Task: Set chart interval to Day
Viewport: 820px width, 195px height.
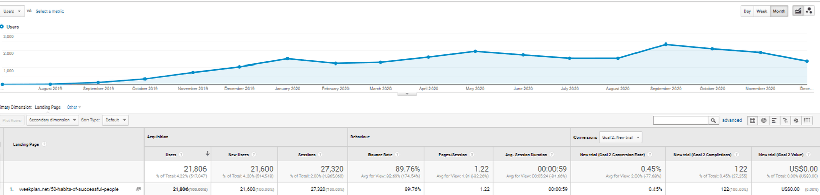Action: click(747, 11)
